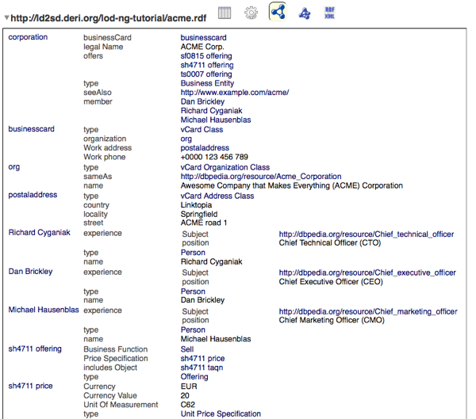Open the vCard Organization Class type

pyautogui.click(x=225, y=168)
